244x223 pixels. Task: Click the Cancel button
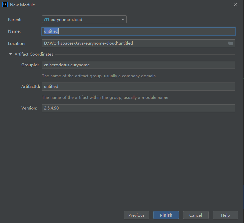tap(196, 215)
